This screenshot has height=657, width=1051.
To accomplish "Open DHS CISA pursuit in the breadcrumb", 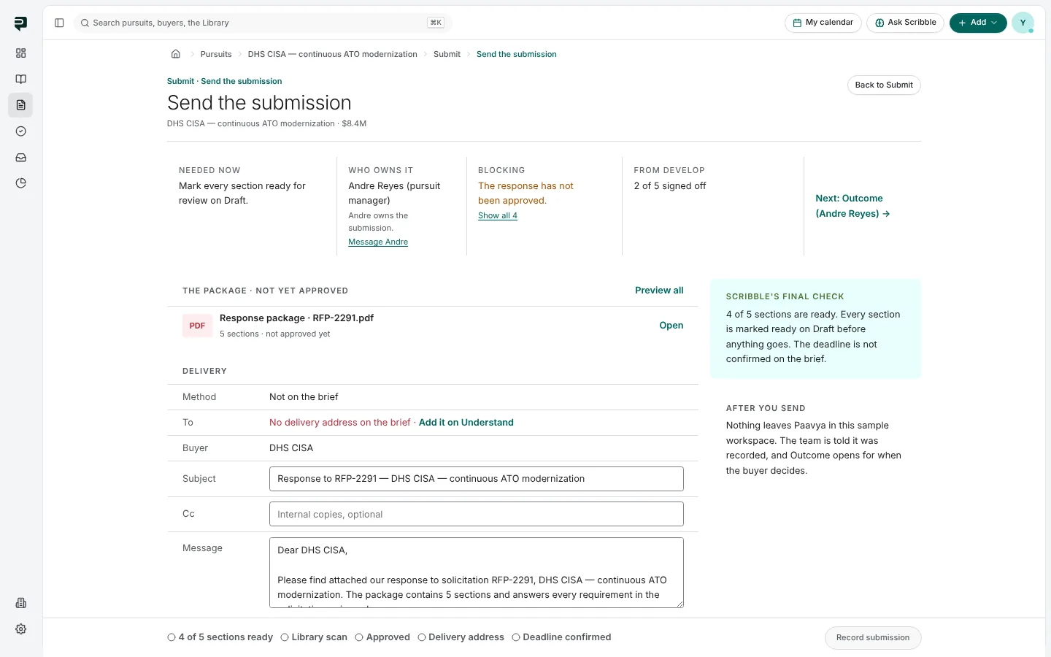I will pyautogui.click(x=333, y=54).
